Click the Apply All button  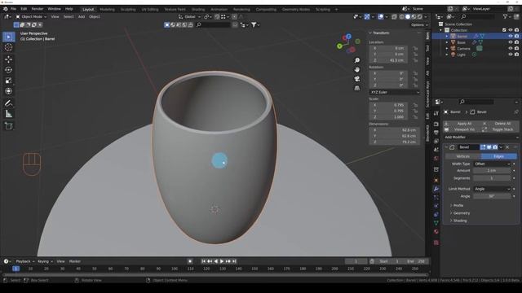462,124
